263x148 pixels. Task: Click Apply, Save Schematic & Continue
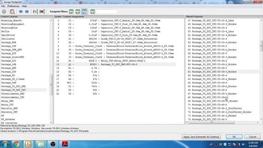coord(201,137)
